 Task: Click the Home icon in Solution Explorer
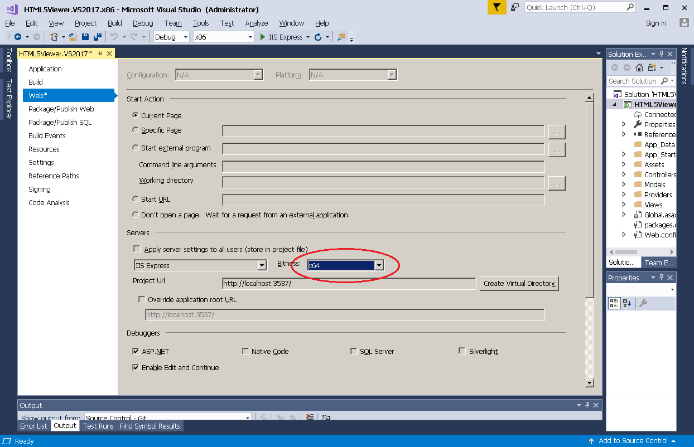639,67
